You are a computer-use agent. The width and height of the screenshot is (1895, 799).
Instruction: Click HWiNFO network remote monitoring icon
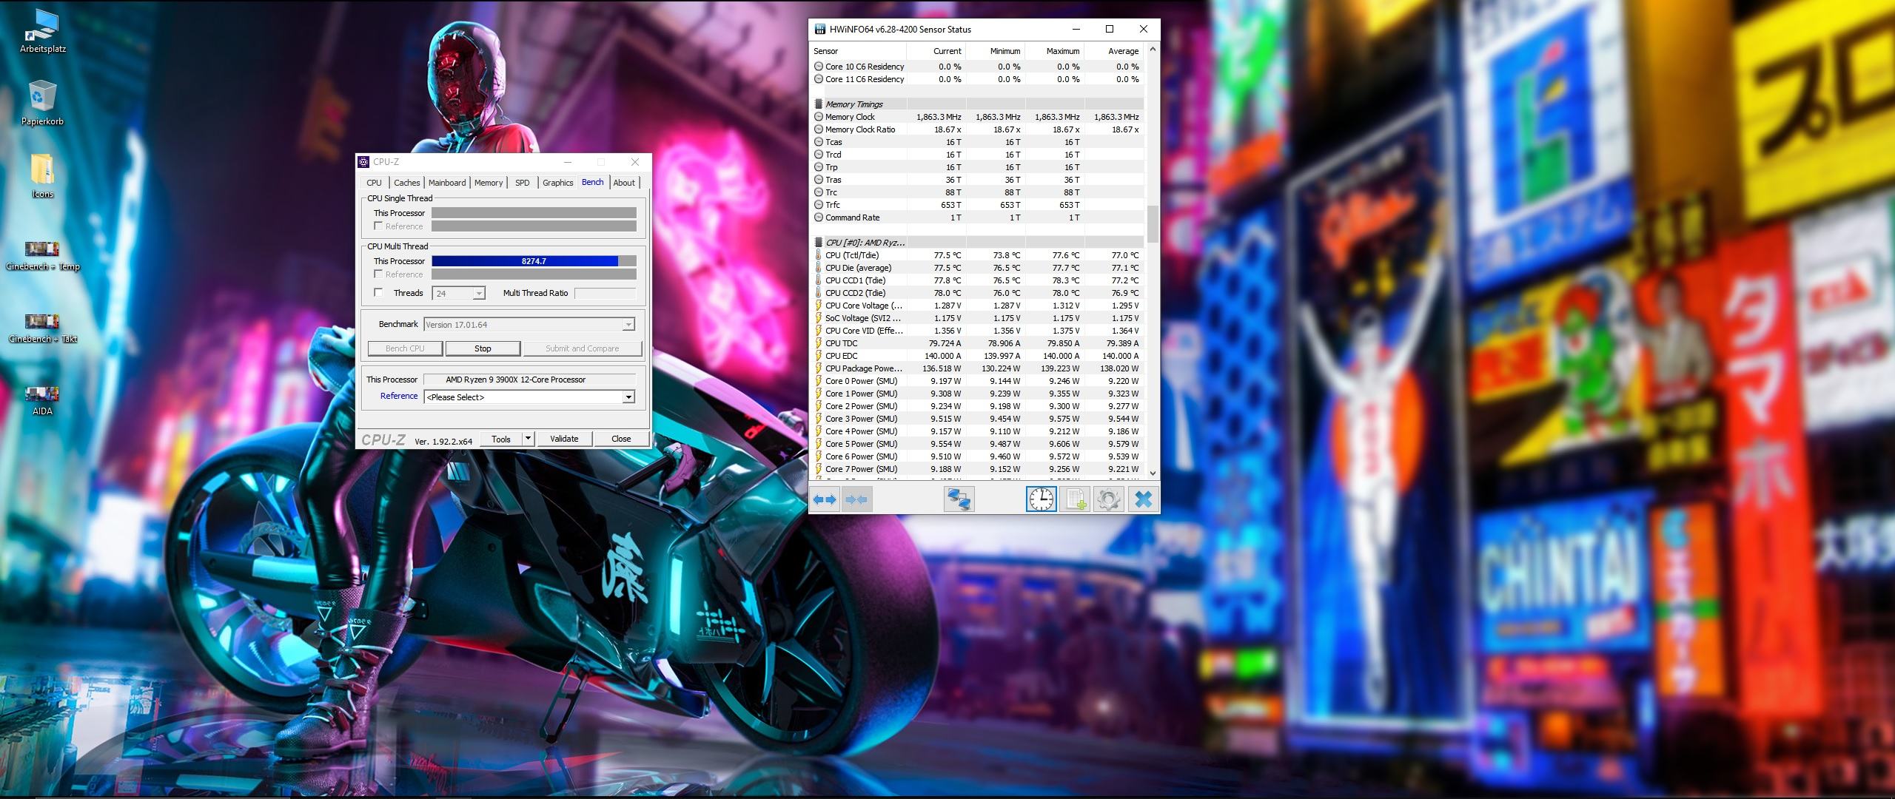pos(959,500)
